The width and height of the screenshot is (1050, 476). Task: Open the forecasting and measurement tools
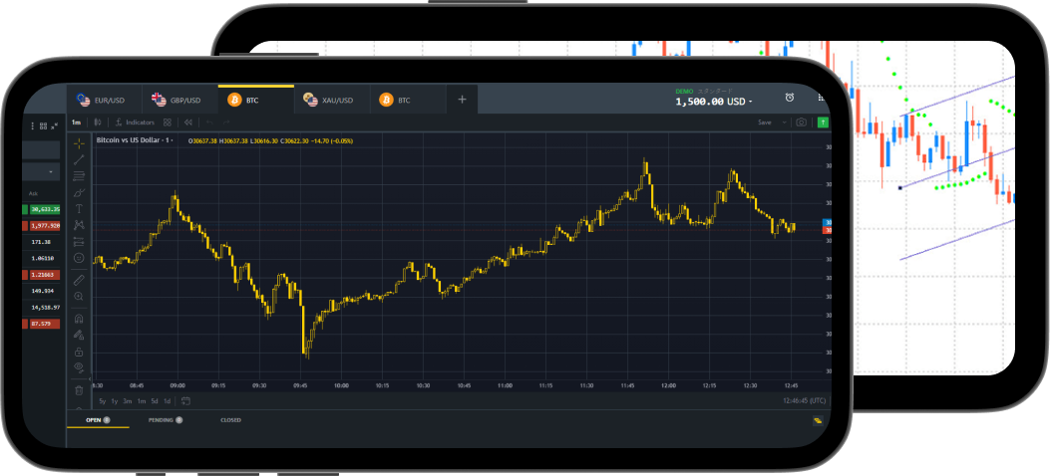79,241
